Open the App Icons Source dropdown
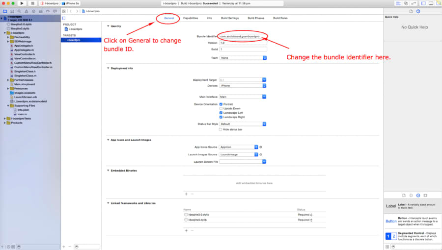The height and width of the screenshot is (250, 442). (x=239, y=147)
